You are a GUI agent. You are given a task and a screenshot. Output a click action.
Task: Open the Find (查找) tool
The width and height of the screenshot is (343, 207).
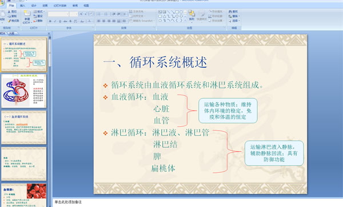click(233, 11)
